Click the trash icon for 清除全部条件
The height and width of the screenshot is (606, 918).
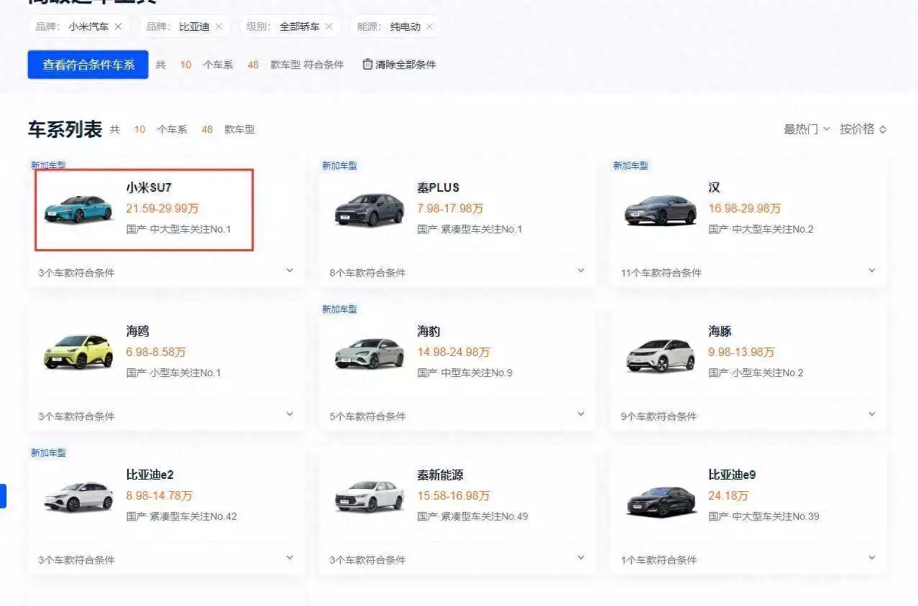(x=367, y=64)
